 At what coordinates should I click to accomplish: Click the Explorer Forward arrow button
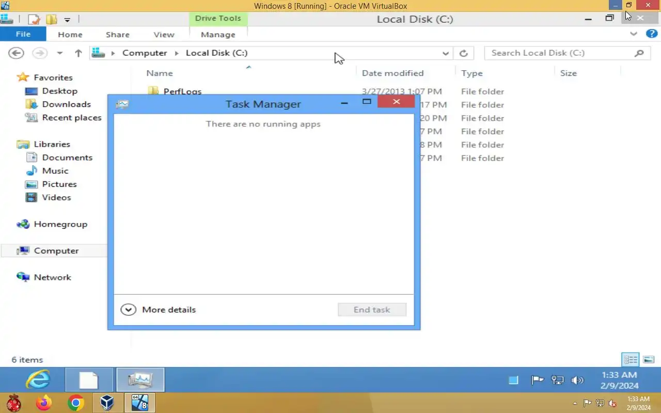[40, 53]
